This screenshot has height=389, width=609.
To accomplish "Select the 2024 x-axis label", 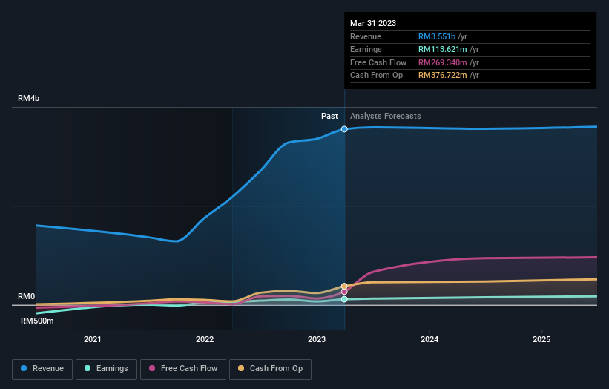I will (x=429, y=340).
